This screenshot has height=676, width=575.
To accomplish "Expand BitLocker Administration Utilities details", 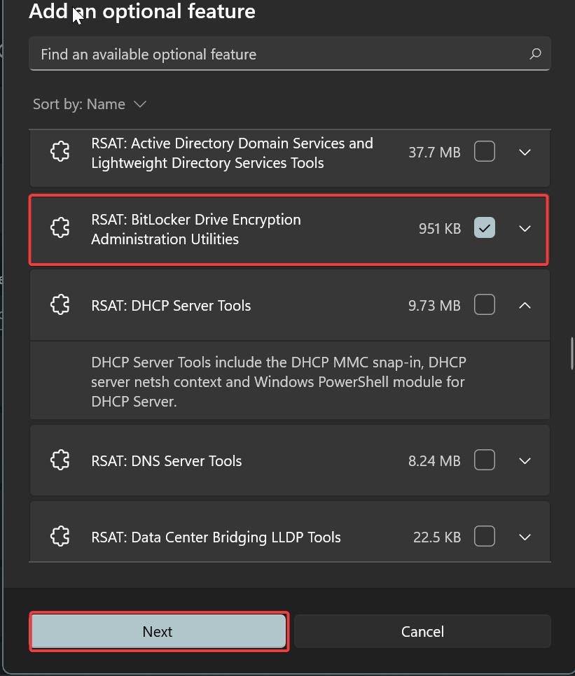I will pos(525,227).
